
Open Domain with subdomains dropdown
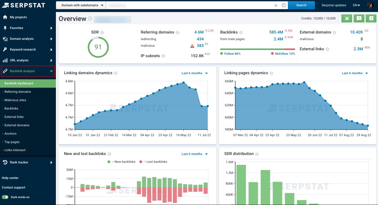pos(81,5)
